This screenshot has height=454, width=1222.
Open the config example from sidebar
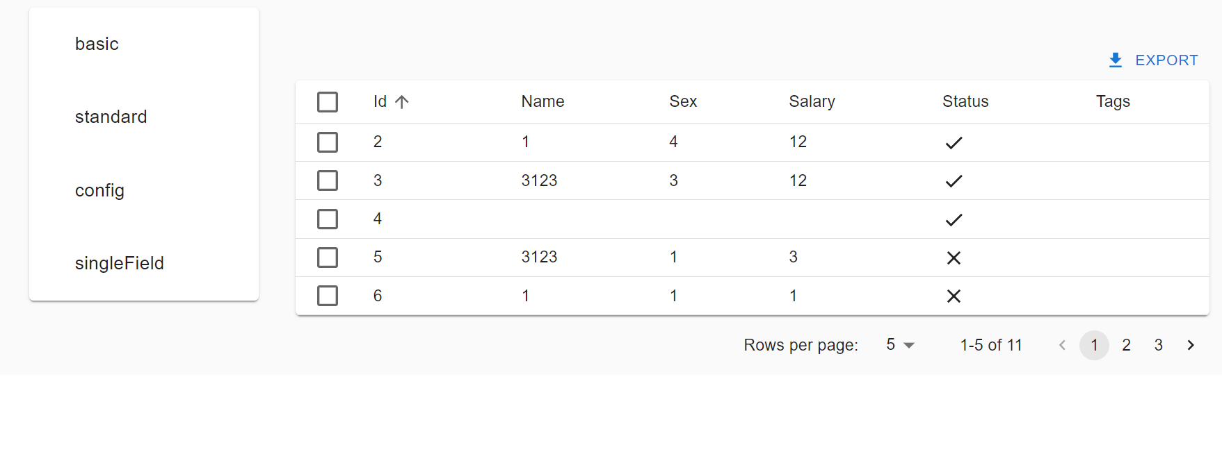99,190
